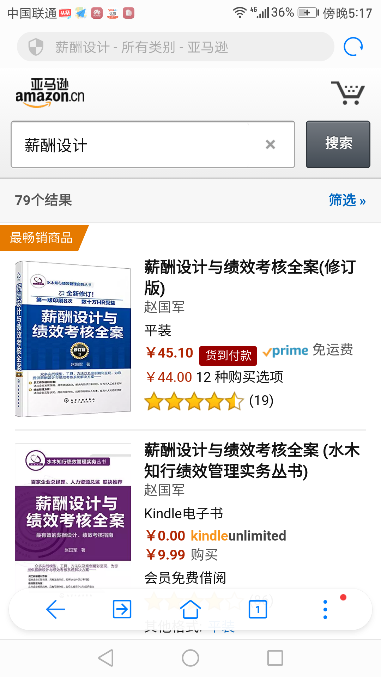The width and height of the screenshot is (381, 677).
Task: Click the 搜索 search button
Action: [x=338, y=144]
